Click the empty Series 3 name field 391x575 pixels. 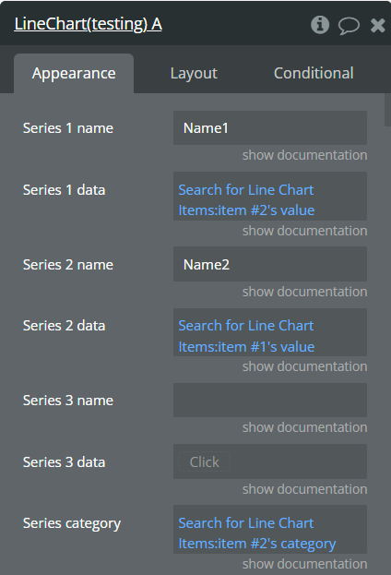coord(270,400)
